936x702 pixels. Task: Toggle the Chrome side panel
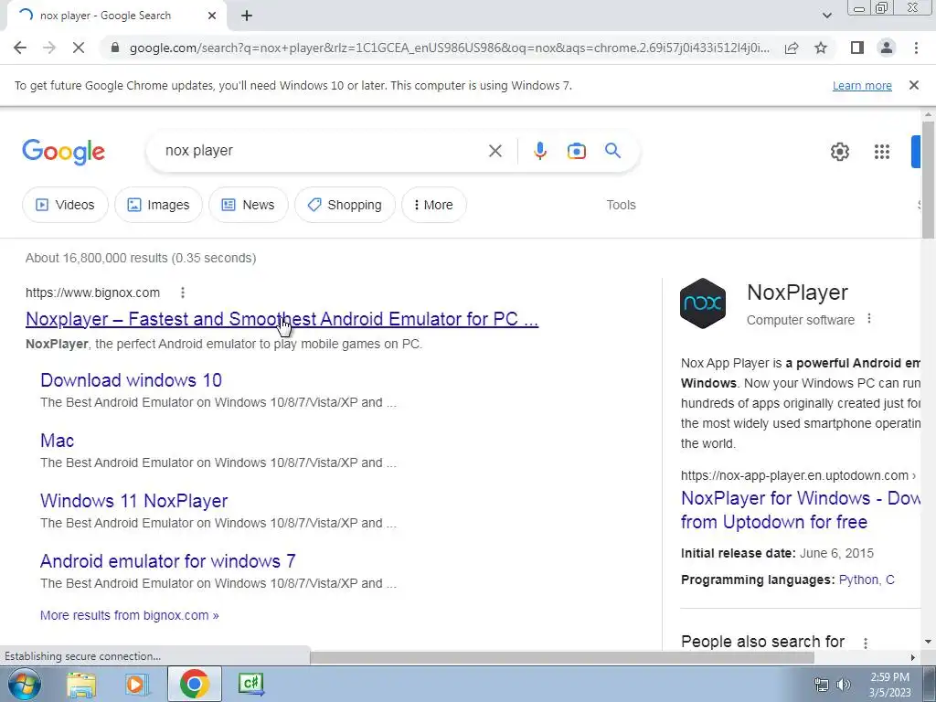pos(857,48)
